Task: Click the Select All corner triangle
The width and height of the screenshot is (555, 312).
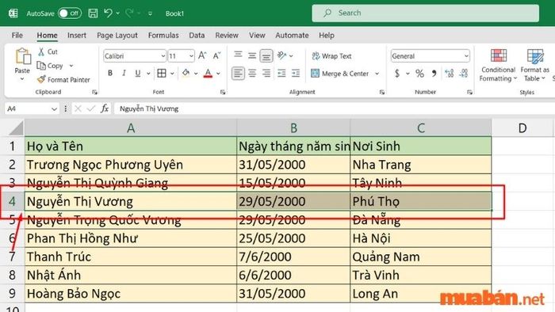Action: pos(17,128)
